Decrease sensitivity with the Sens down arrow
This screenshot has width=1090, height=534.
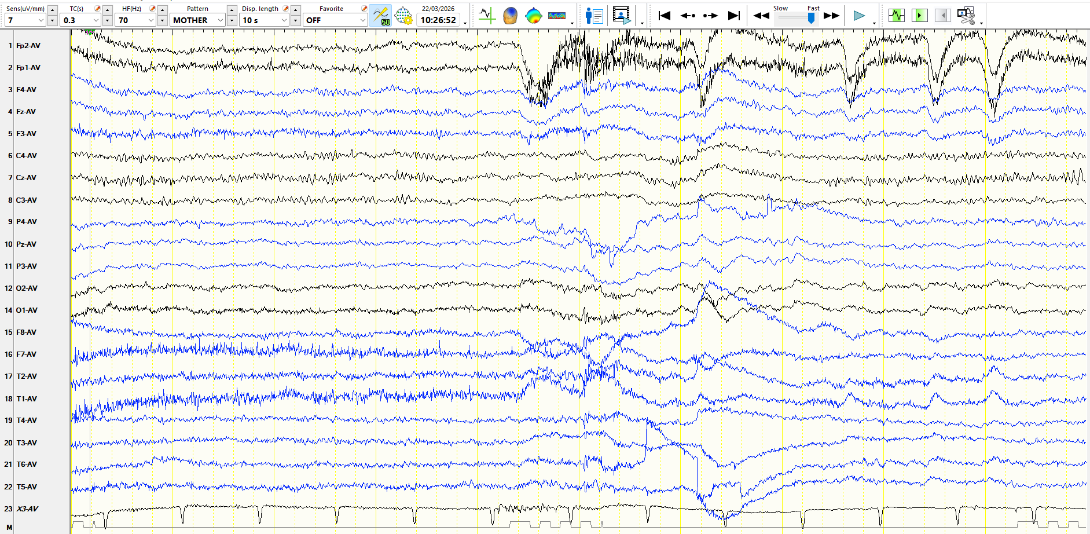[x=52, y=20]
